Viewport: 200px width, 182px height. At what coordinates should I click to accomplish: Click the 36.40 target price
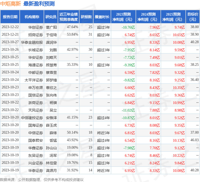[x=195, y=80]
